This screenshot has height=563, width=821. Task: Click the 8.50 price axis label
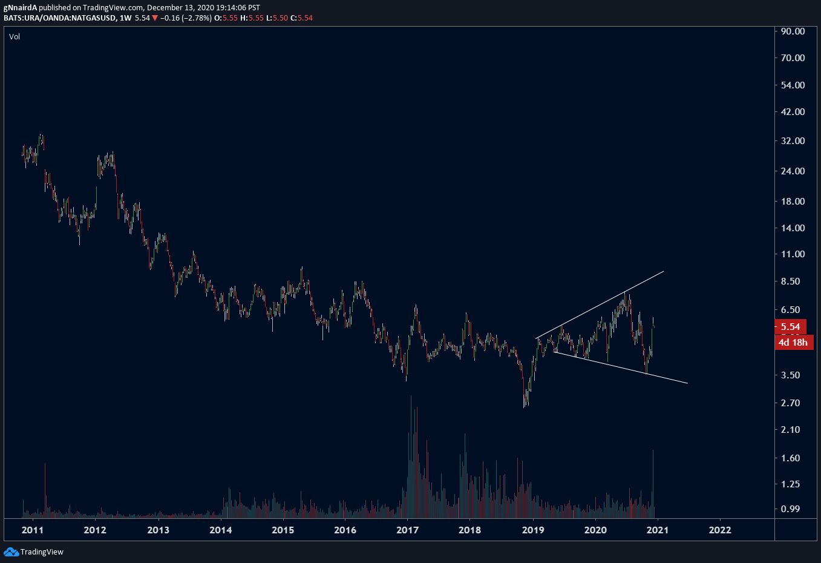tap(790, 281)
